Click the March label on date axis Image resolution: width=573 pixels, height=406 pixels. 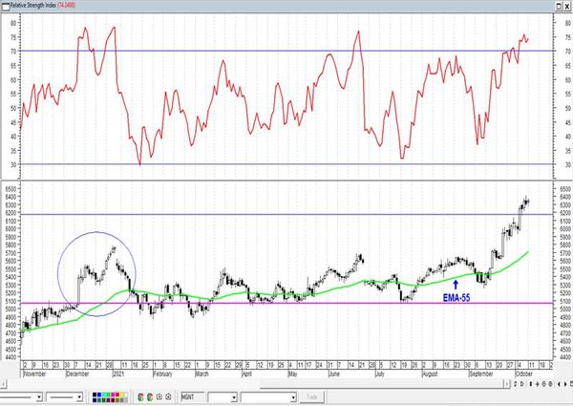[x=202, y=374]
